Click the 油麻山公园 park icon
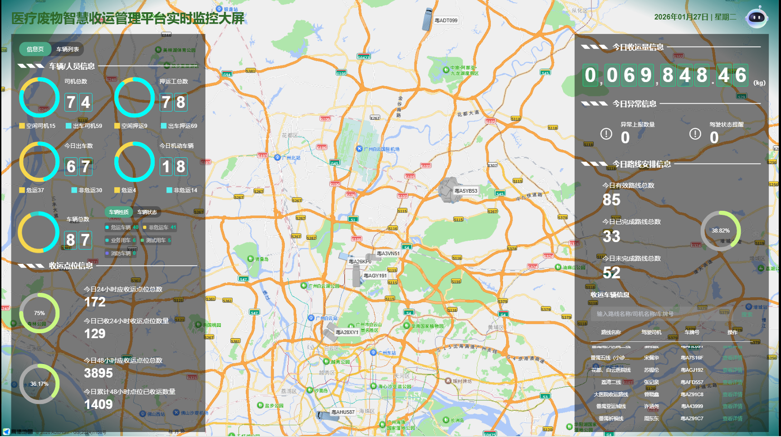 click(558, 267)
